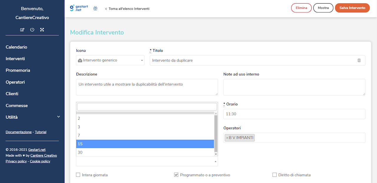Screen dimensions: 377x183
Task: Go to the Promemoria section
Action: point(18,70)
